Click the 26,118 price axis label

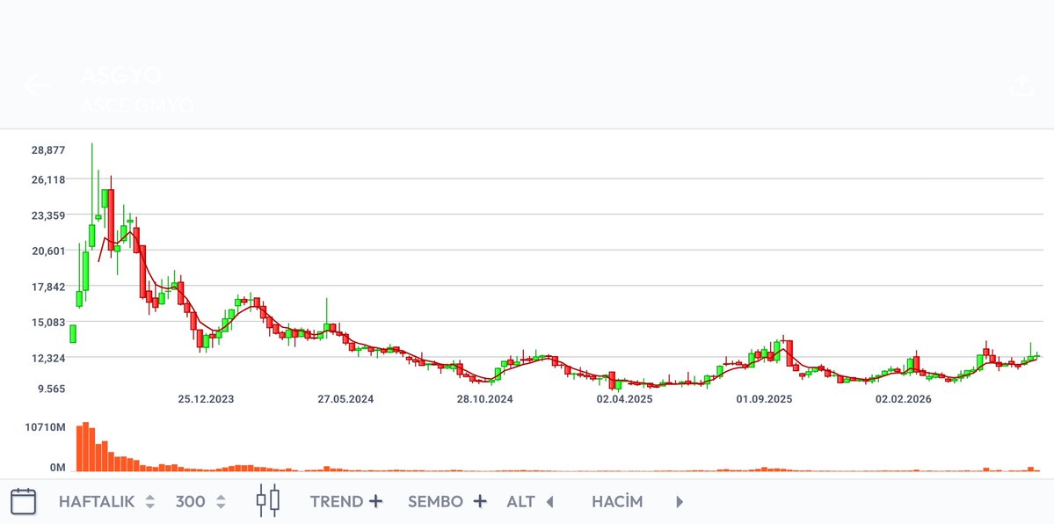coord(48,179)
